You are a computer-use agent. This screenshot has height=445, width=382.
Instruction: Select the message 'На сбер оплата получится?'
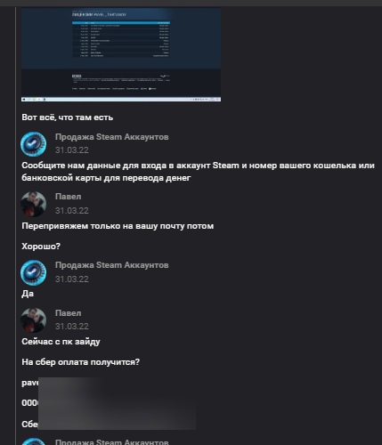tap(80, 362)
